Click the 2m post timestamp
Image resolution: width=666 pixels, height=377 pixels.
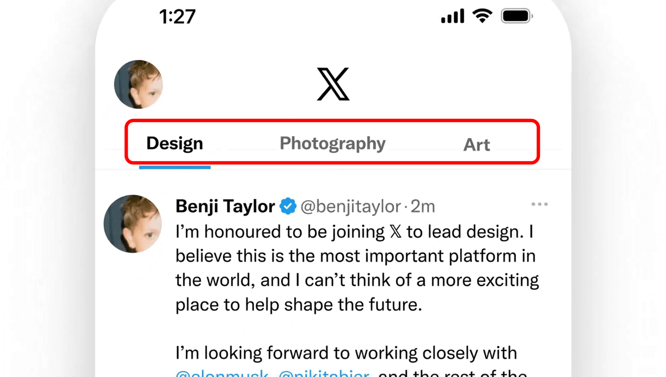pyautogui.click(x=423, y=207)
